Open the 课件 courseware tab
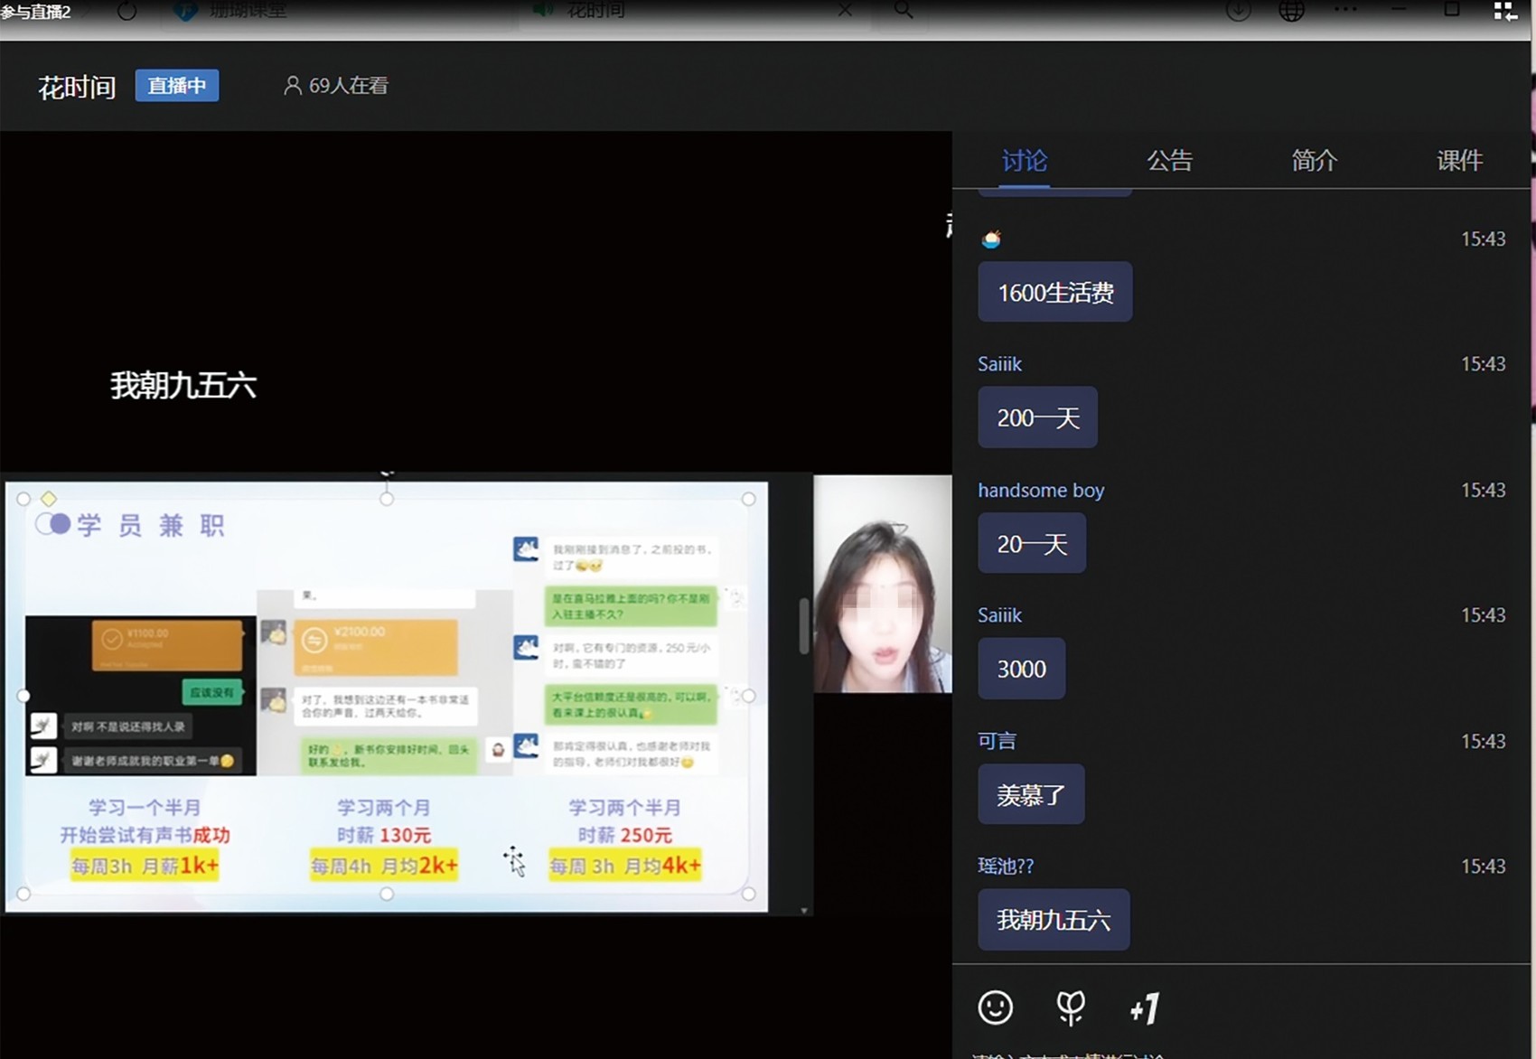 pos(1459,161)
